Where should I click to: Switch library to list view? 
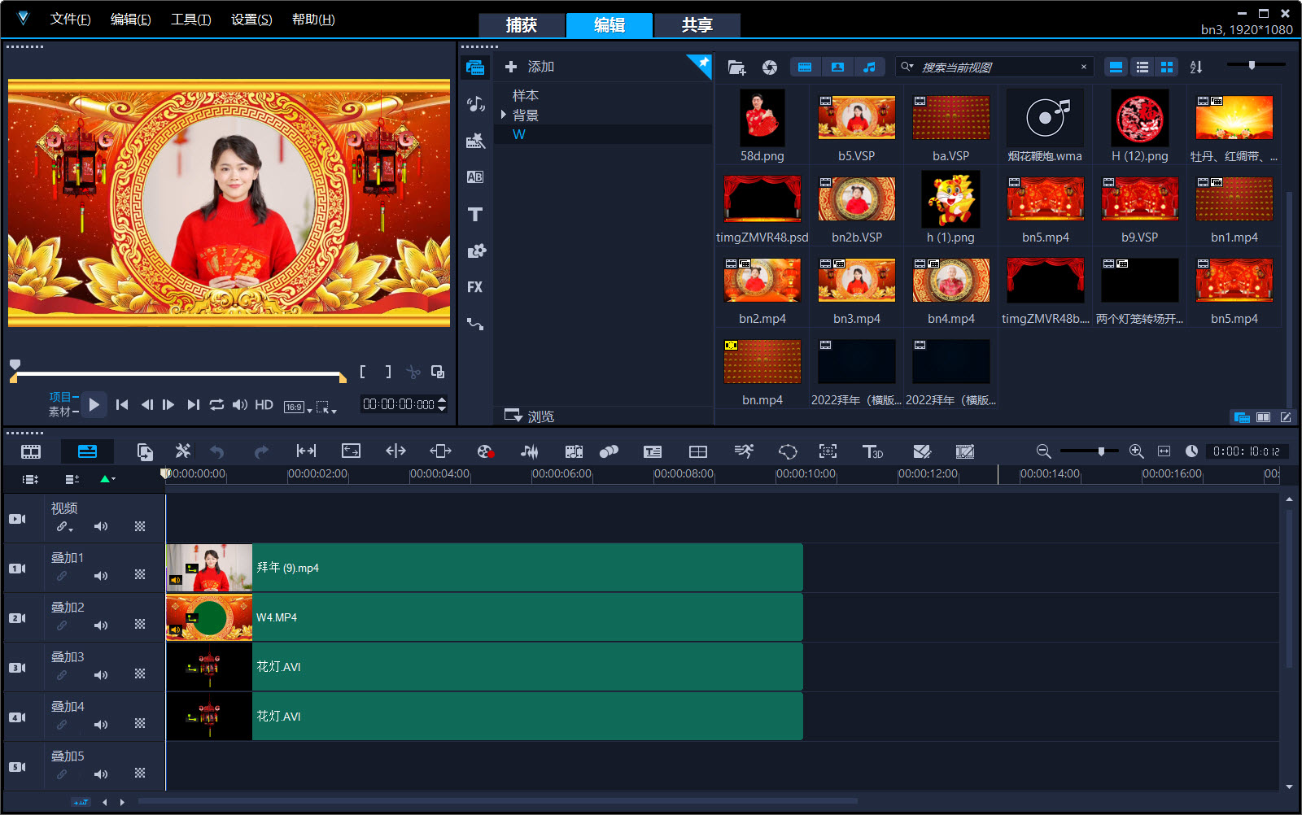[x=1143, y=67]
